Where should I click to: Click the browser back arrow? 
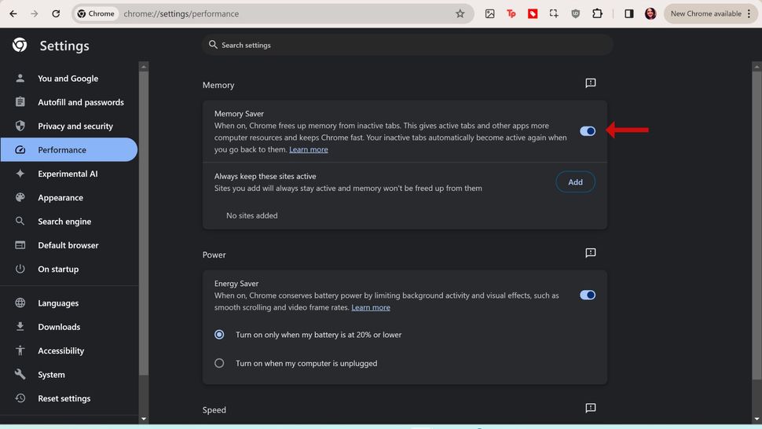(13, 13)
